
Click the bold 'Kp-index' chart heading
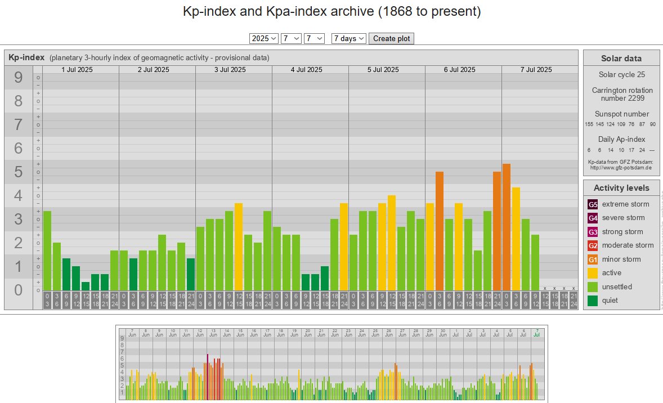tap(26, 57)
